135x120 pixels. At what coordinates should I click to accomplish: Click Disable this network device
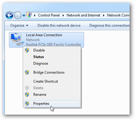[x=59, y=25]
